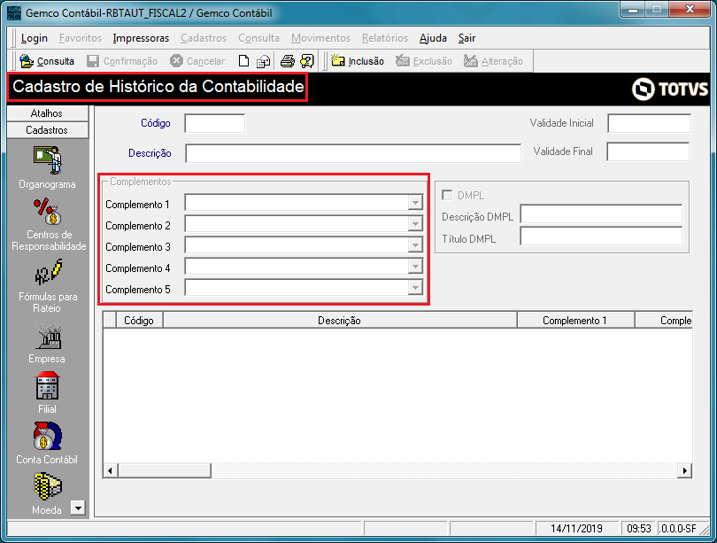Expand the Complemento 4 dropdown
Image resolution: width=717 pixels, height=543 pixels.
415,267
